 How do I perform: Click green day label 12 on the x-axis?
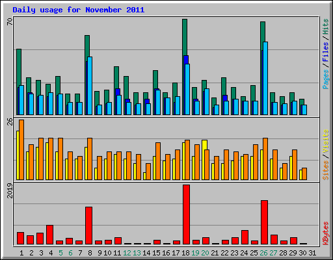127,253
